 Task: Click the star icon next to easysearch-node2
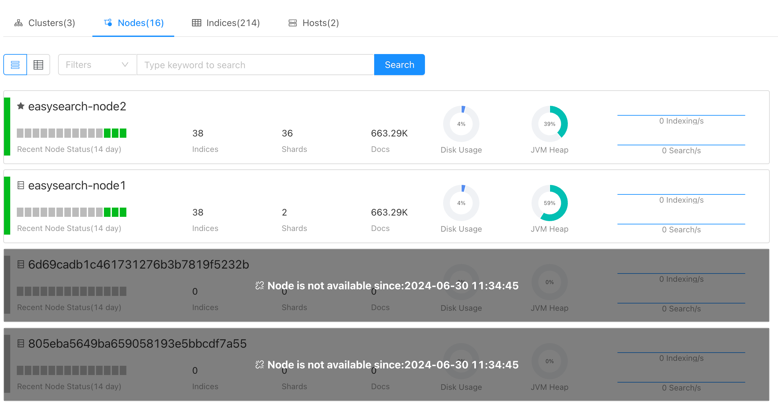pos(21,106)
